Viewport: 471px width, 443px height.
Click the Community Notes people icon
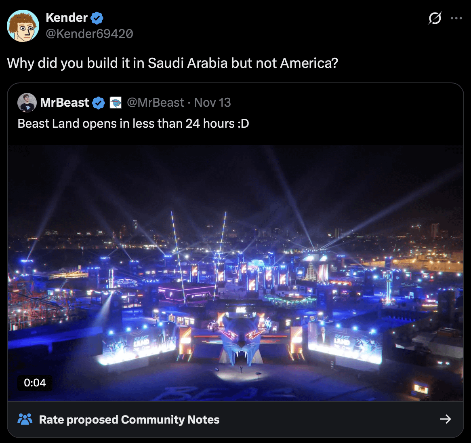pyautogui.click(x=25, y=419)
